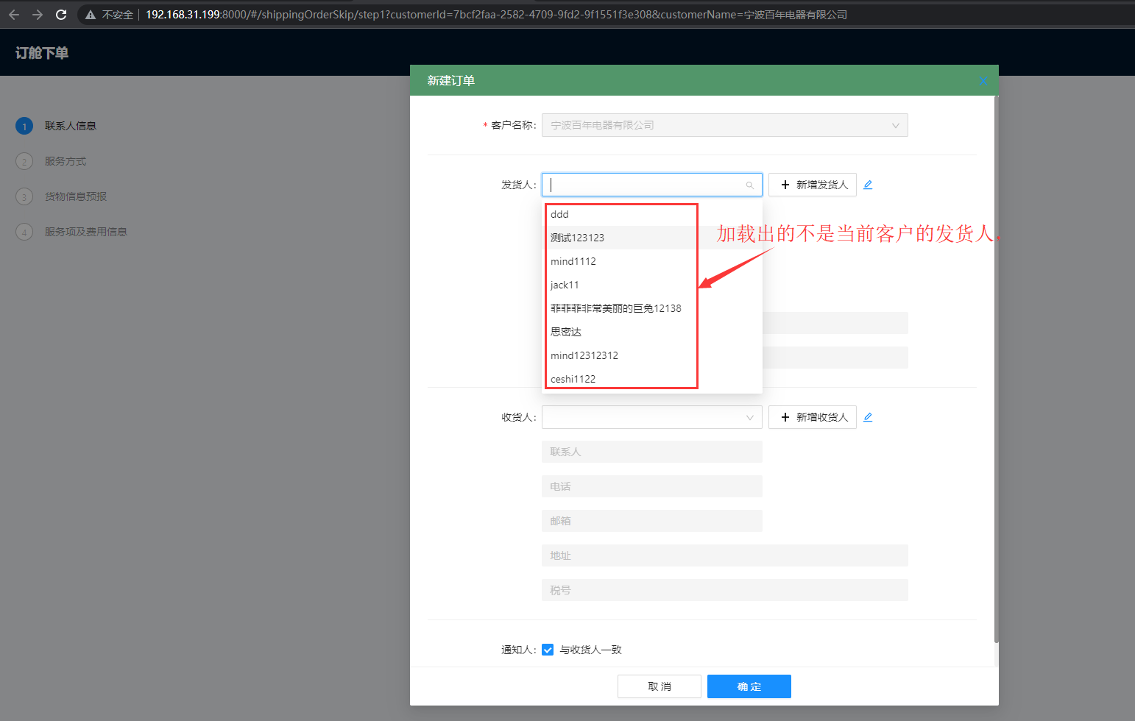Pick 'jack11' from the shipper options
The image size is (1135, 721).
(x=565, y=285)
